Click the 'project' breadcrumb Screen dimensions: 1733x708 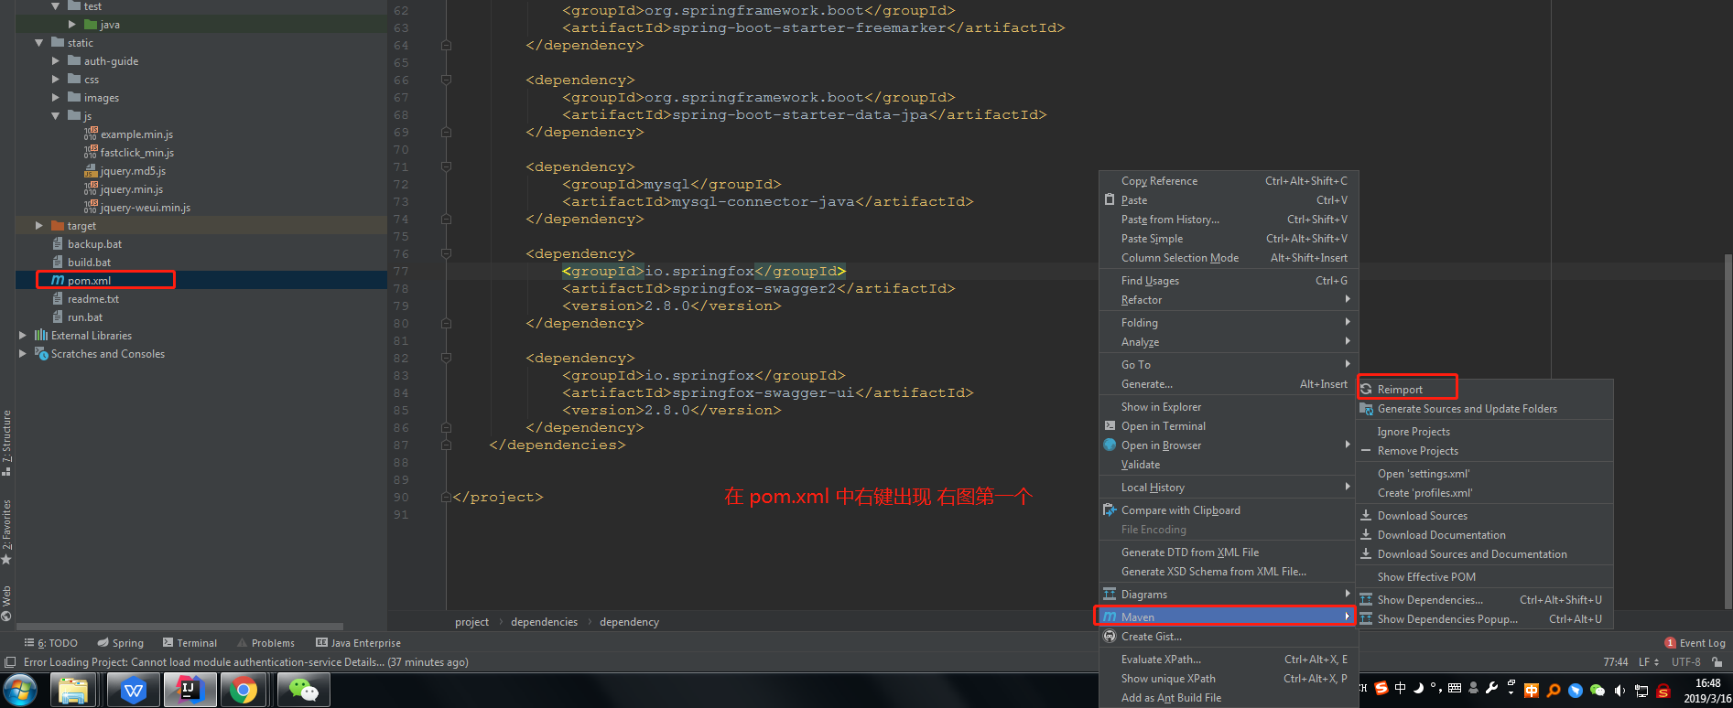(x=471, y=622)
